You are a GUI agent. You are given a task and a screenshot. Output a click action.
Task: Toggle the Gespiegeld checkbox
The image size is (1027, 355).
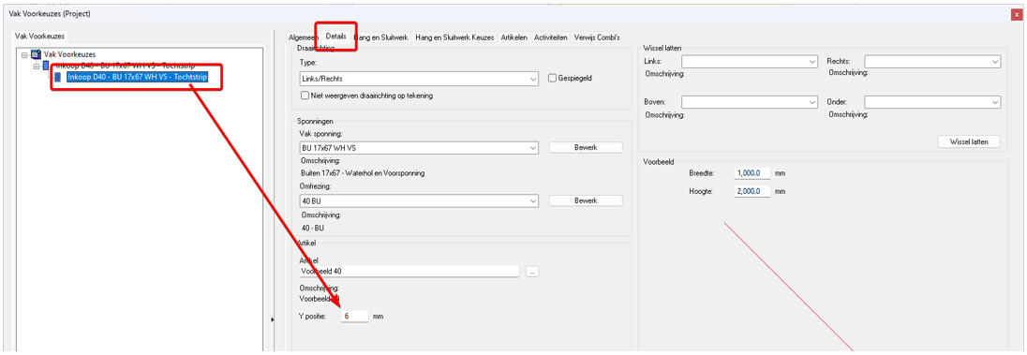coord(553,78)
